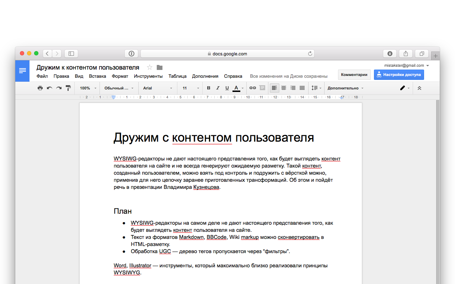This screenshot has width=455, height=284.
Task: Click the Safari forward button
Action: coord(57,54)
